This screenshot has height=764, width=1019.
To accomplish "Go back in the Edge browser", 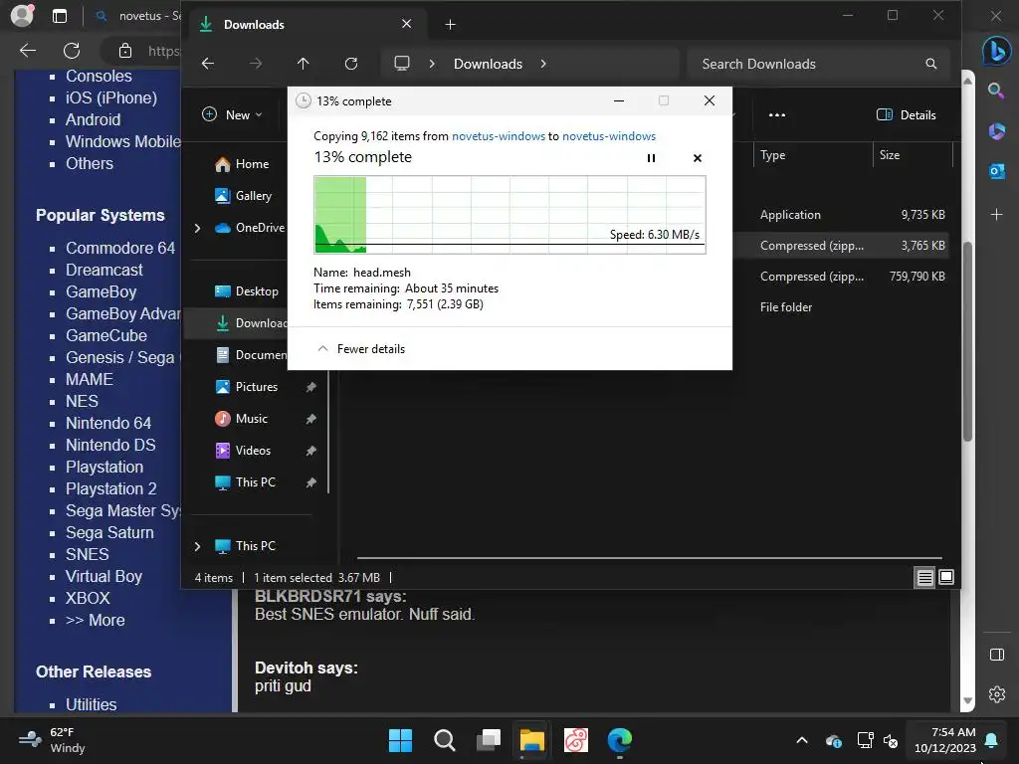I will click(x=28, y=50).
